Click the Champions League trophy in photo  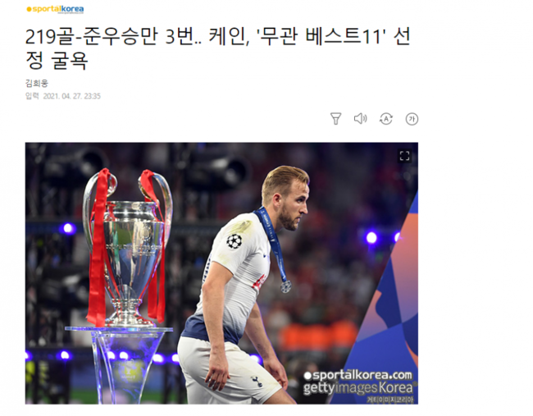[127, 249]
